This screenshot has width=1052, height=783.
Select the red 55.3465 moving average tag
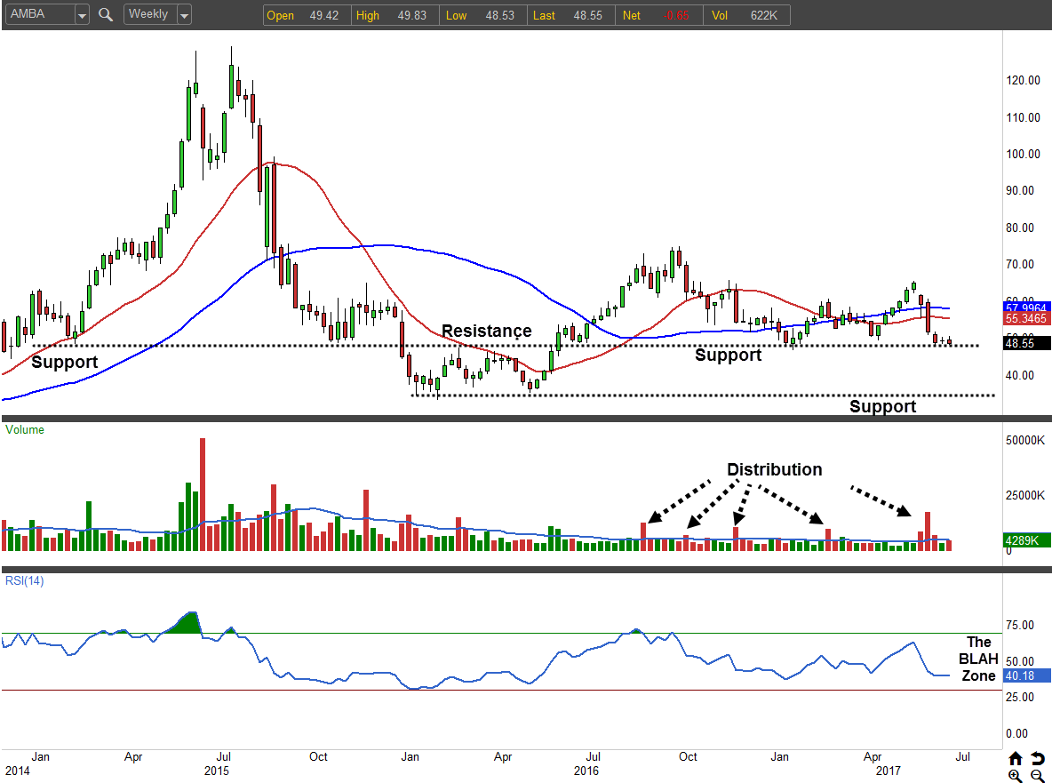pyautogui.click(x=1027, y=318)
